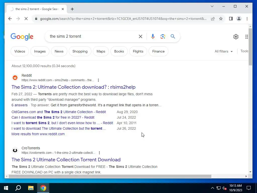
Task: Search by image with Google Lens
Action: coord(163,36)
